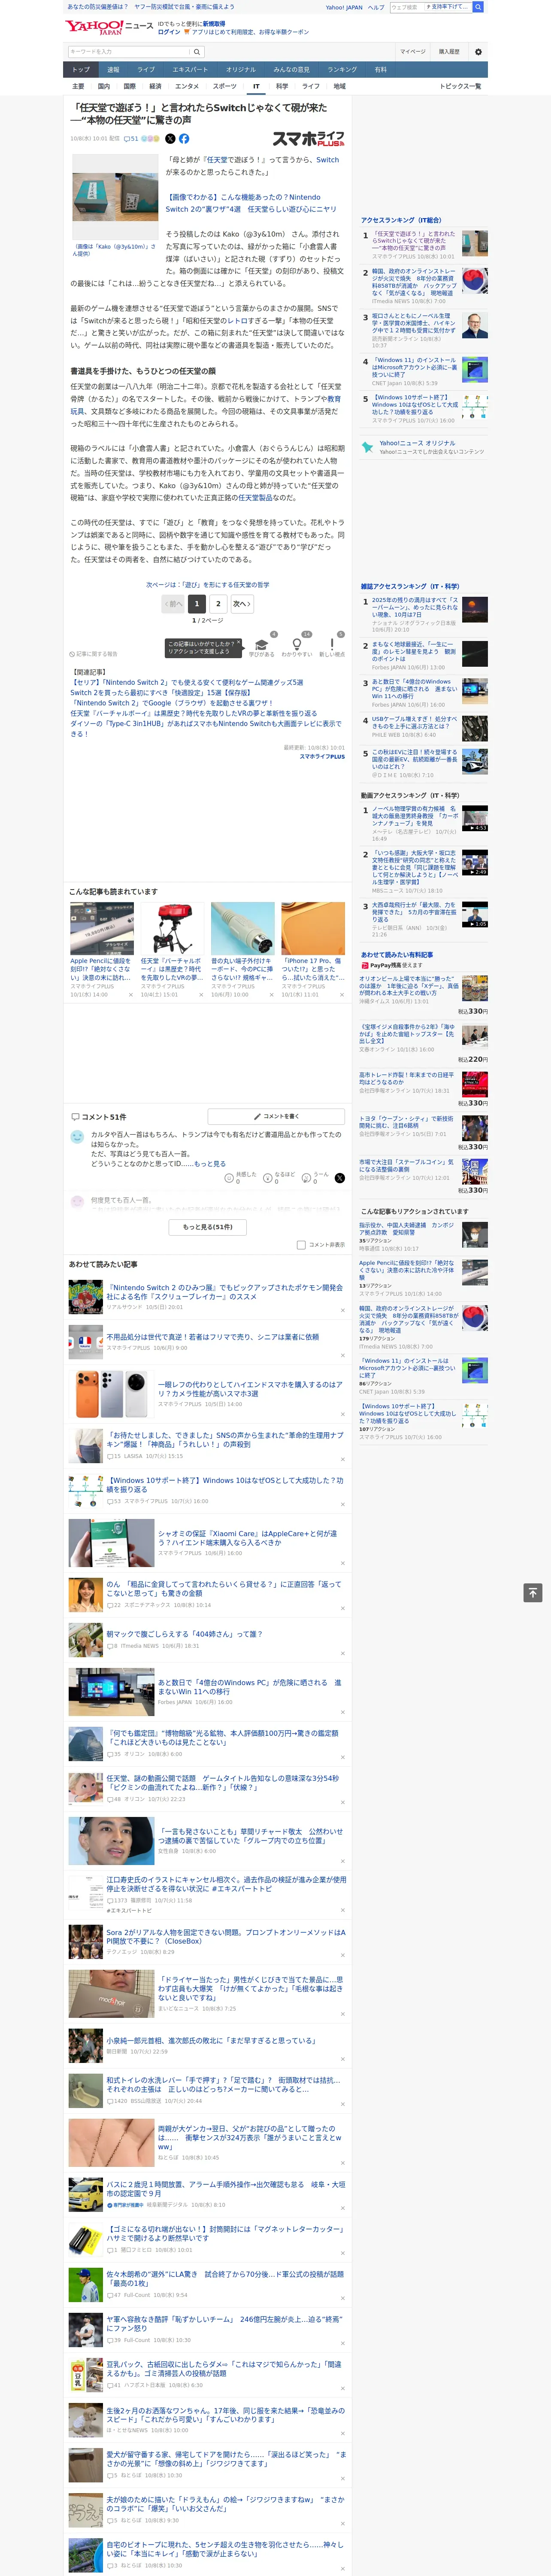Select オリジナル navigation tab
551x2576 pixels.
point(241,70)
